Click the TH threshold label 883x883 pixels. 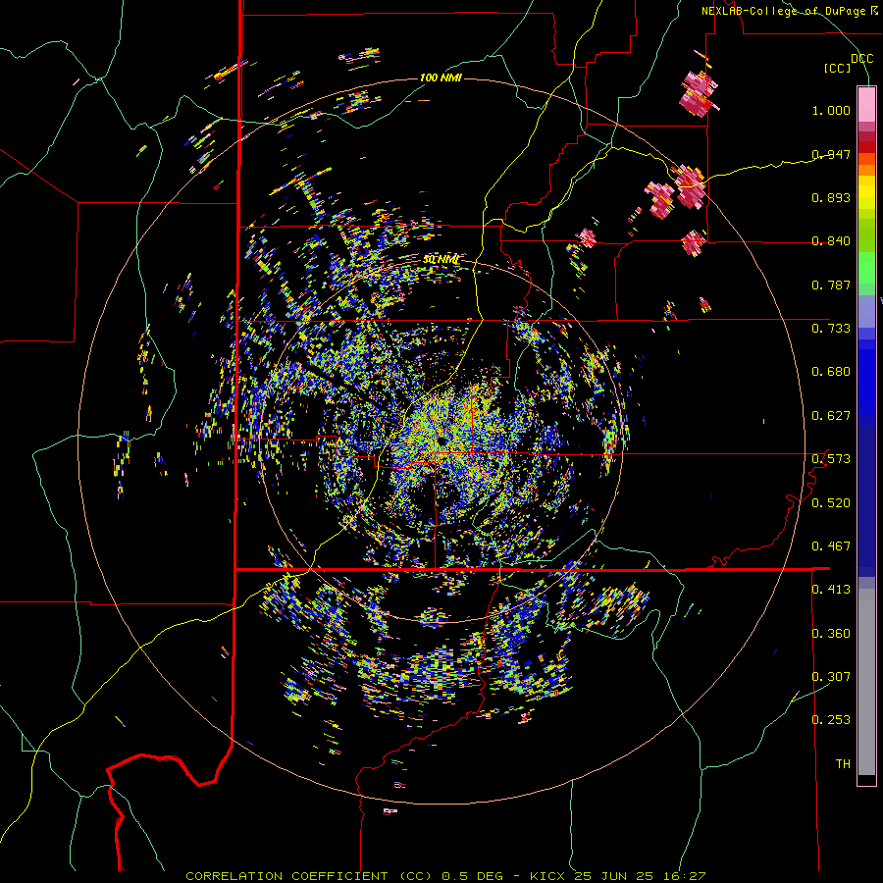pos(843,764)
